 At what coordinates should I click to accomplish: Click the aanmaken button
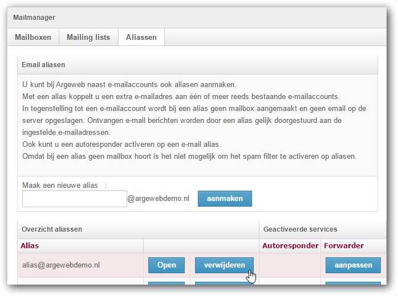[x=225, y=199]
